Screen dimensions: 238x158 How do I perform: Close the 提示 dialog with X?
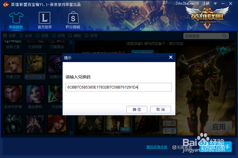pos(171,57)
